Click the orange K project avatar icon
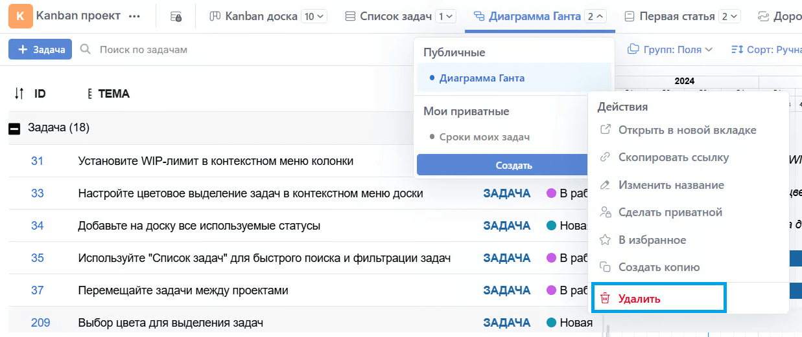802x337 pixels. coord(21,16)
